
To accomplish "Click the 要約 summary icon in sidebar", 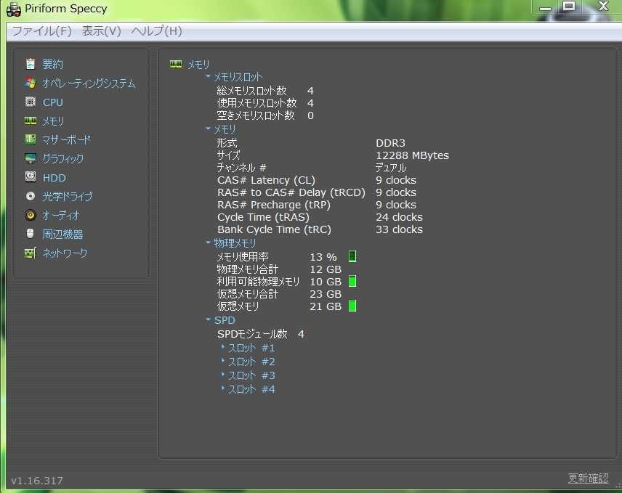I will [x=31, y=64].
